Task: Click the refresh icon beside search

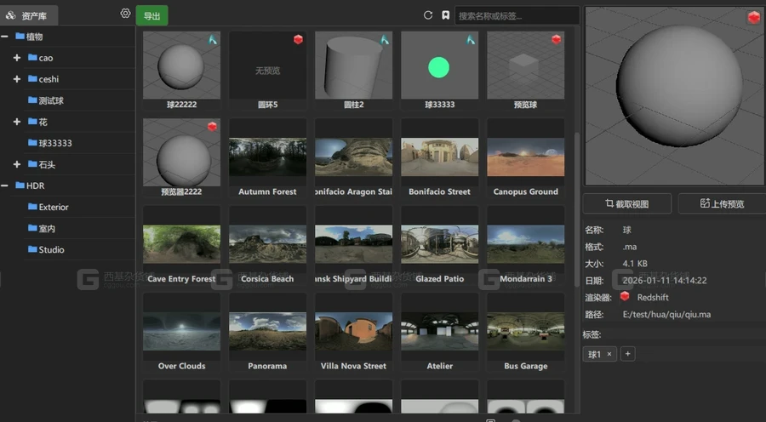Action: tap(428, 15)
